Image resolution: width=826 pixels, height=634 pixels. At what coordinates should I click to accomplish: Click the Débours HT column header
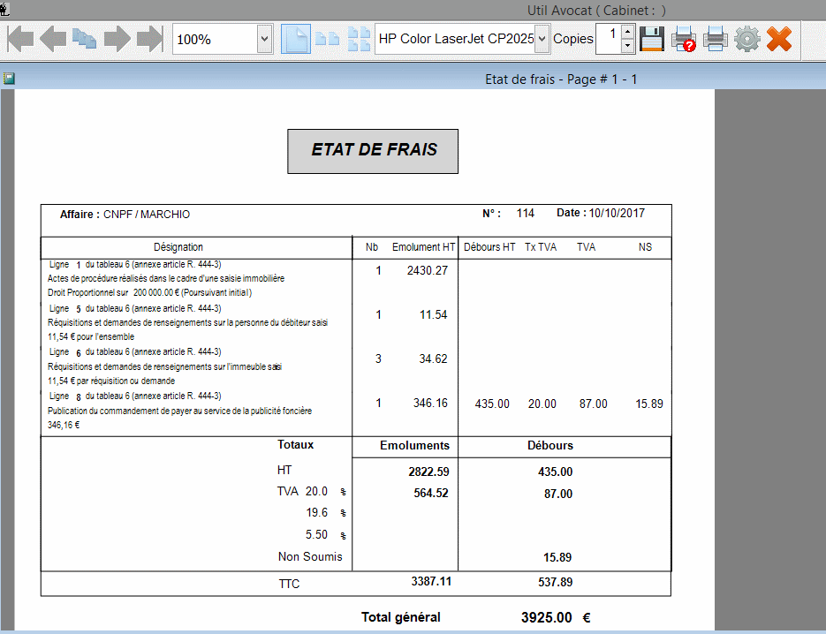[x=489, y=247]
